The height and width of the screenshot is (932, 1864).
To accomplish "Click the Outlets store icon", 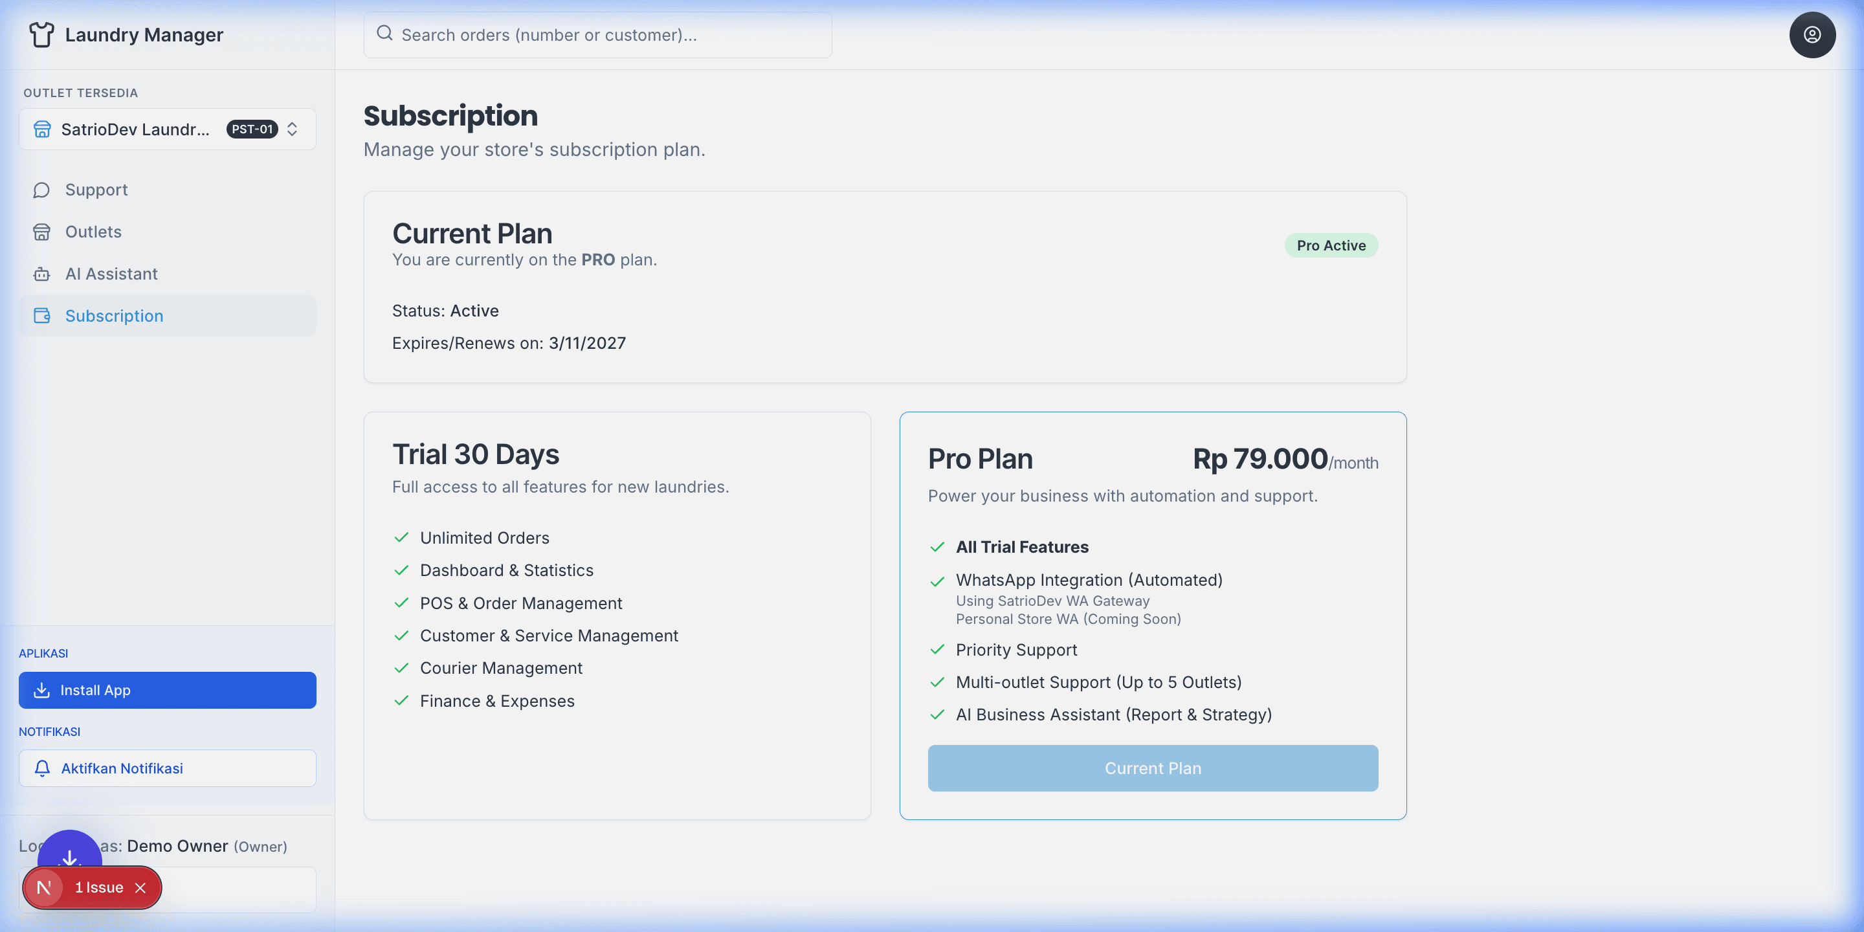I will (41, 232).
